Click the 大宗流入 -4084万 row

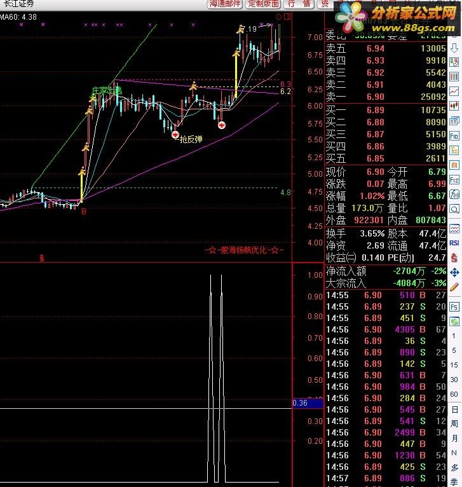pos(386,284)
